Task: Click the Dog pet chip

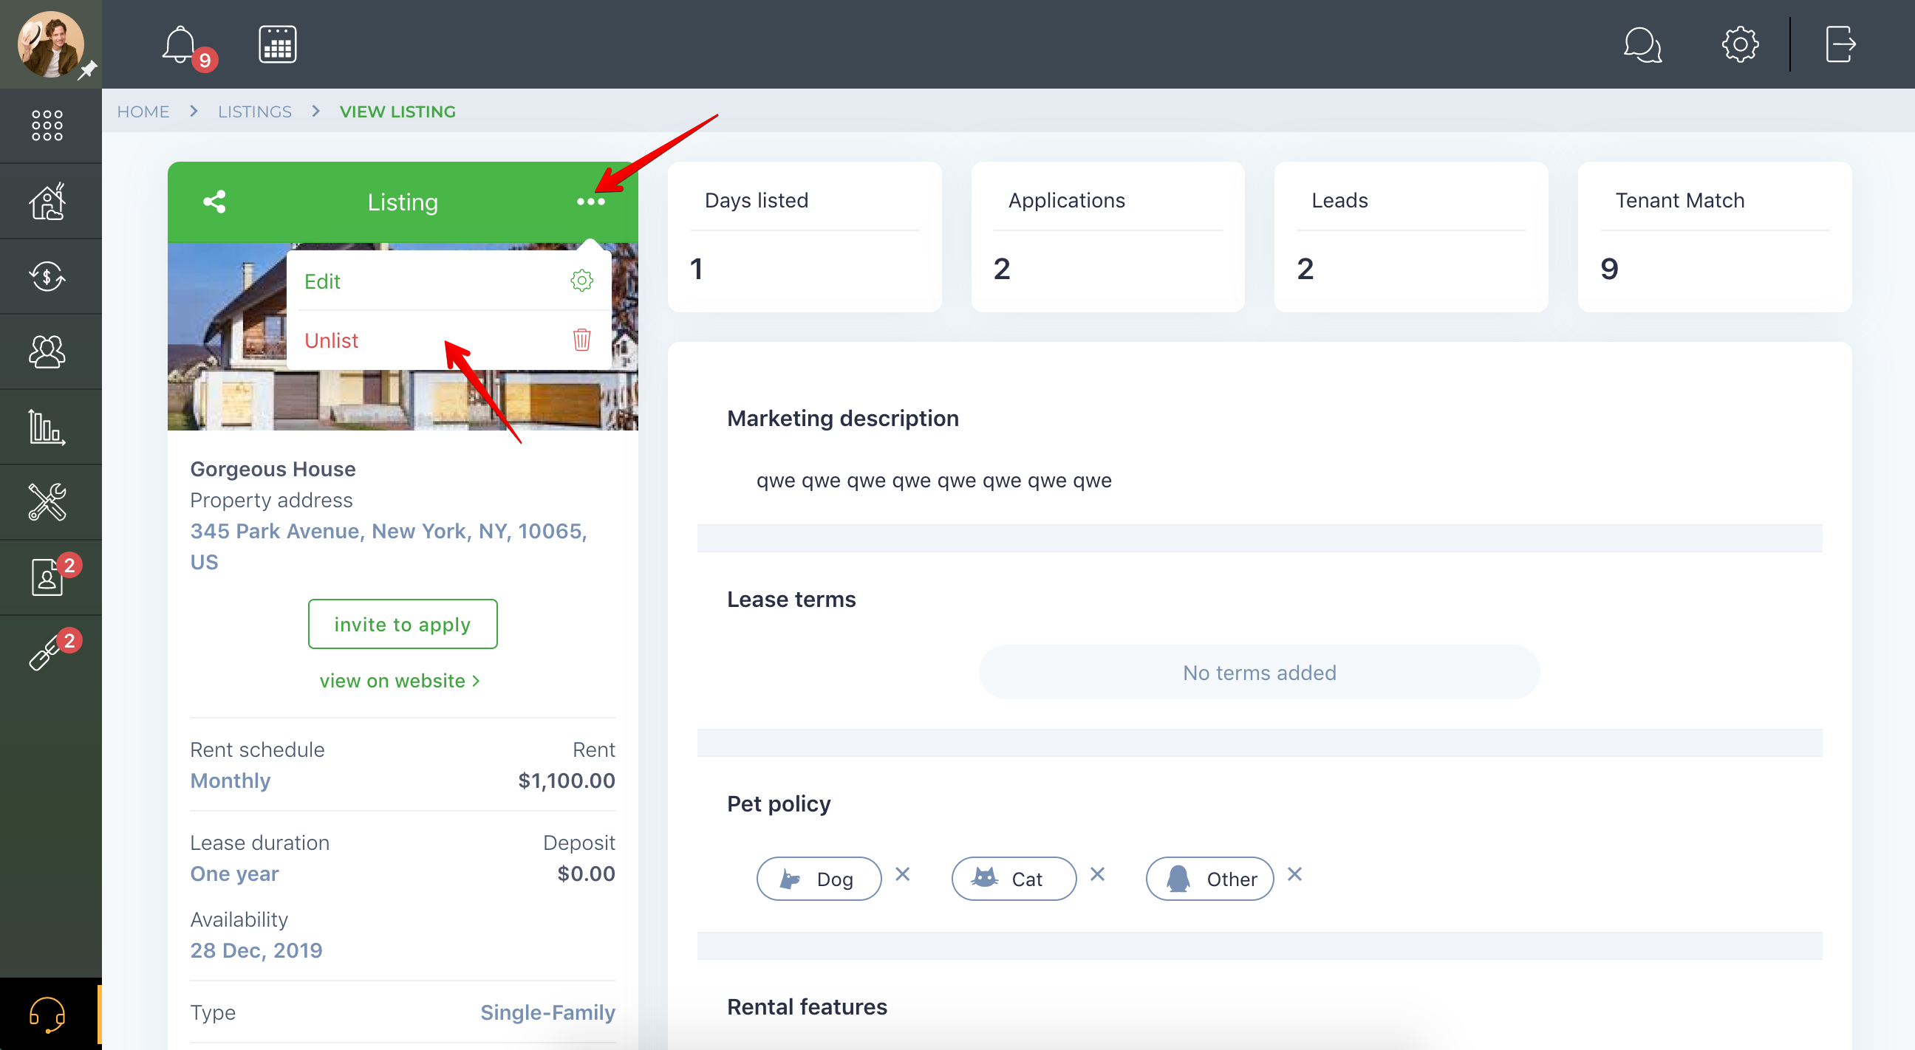Action: (819, 879)
